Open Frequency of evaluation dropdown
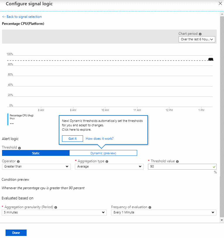Screen dimensions: 224x238 [x=163, y=213]
